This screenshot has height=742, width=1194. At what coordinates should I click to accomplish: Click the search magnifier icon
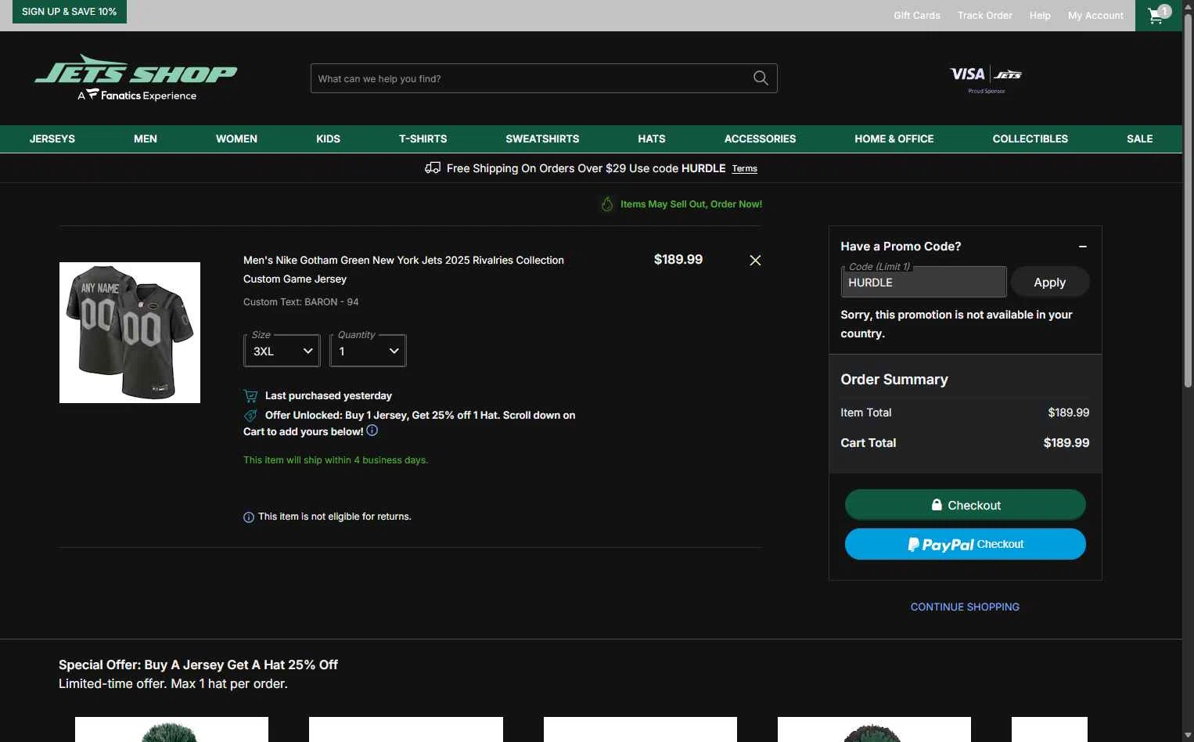pos(761,78)
